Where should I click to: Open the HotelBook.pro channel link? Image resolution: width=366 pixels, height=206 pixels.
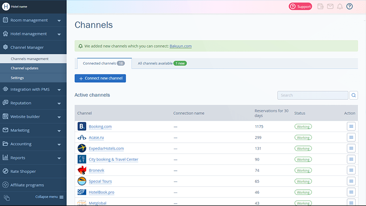pos(102,192)
